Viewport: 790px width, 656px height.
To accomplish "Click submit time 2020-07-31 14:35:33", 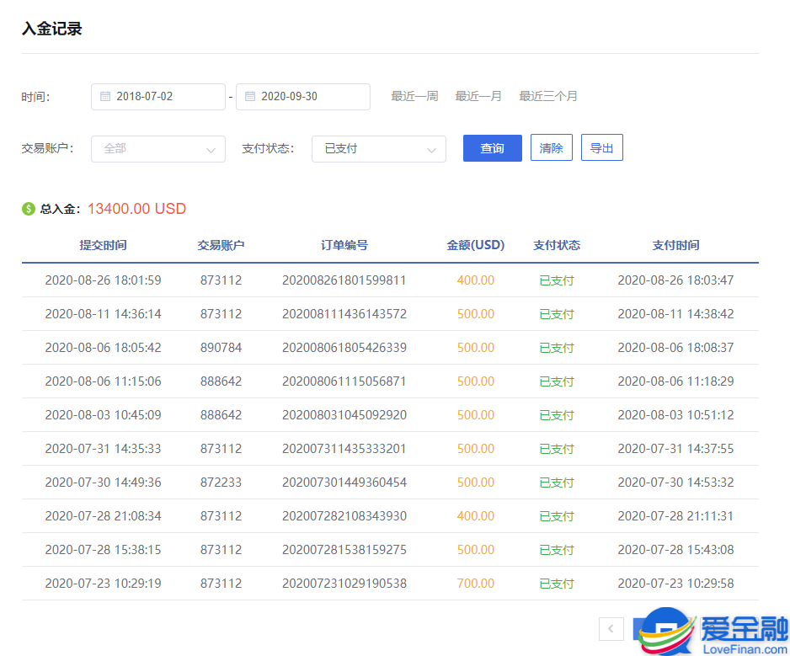I will pos(104,449).
